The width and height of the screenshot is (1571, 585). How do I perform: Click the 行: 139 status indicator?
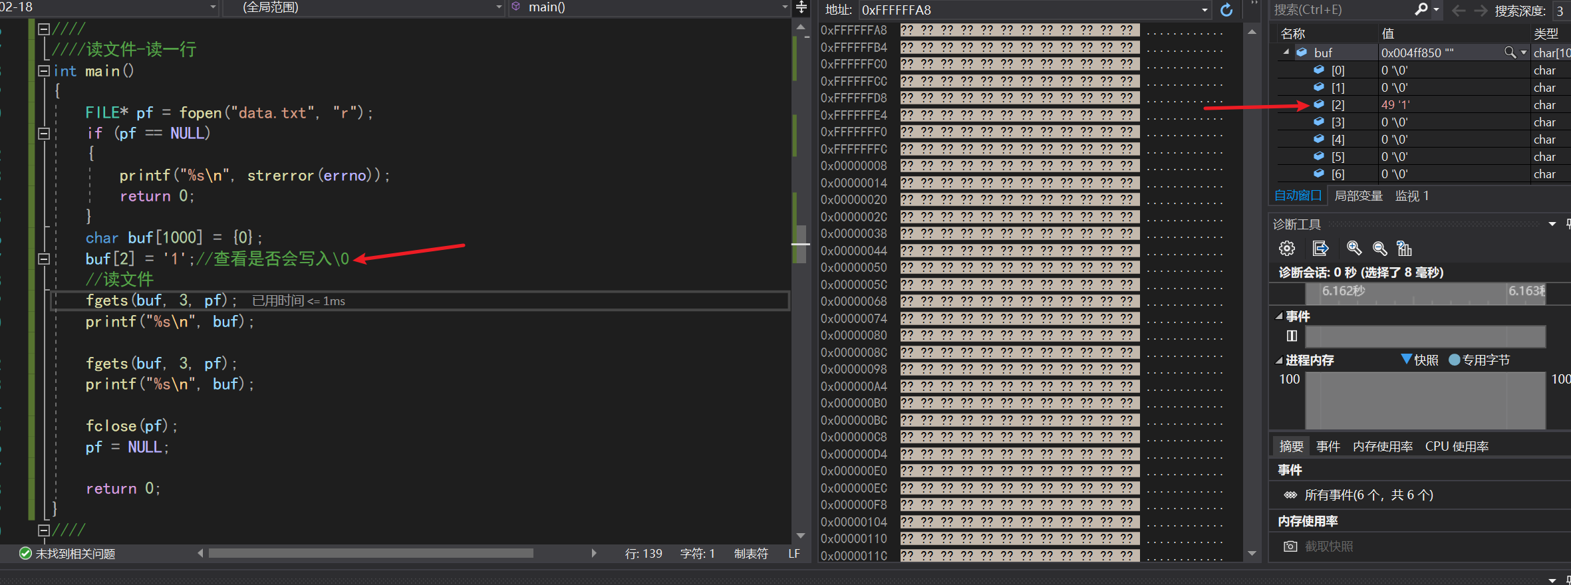pyautogui.click(x=643, y=553)
